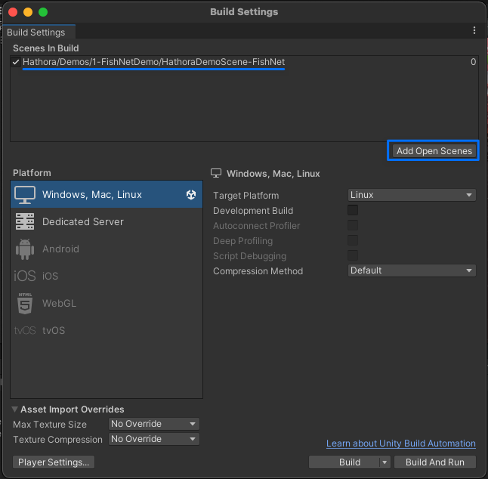Click the green zoom window button

point(43,12)
